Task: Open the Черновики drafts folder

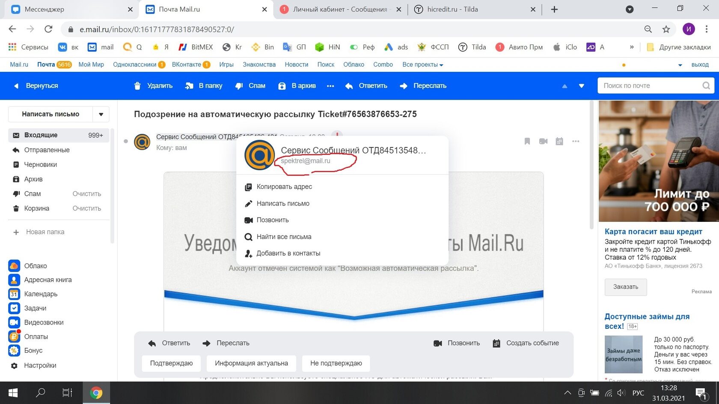Action: 40,165
